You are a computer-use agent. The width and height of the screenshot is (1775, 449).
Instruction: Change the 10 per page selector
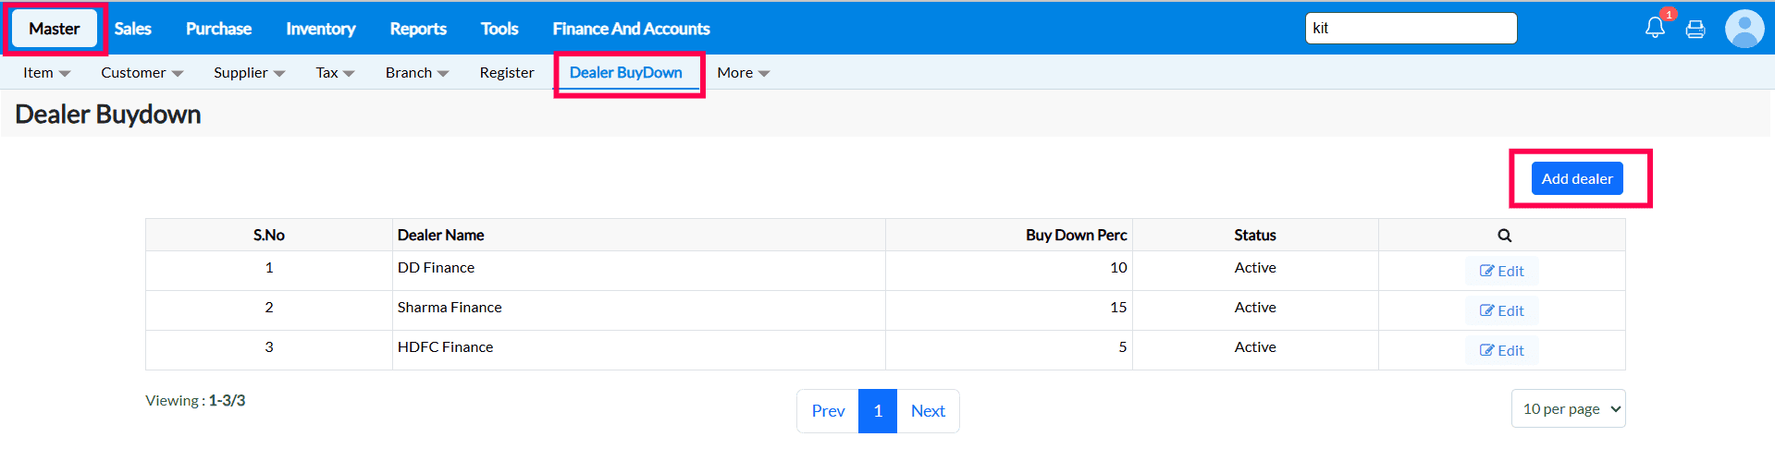pyautogui.click(x=1568, y=408)
